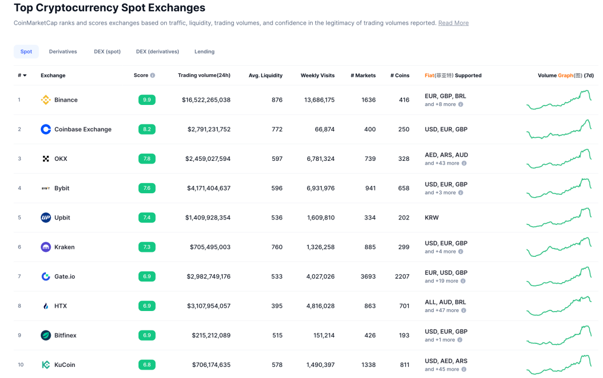View Binance 7d volume graph thumbnail
Screen dimensions: 603x378
coord(559,100)
